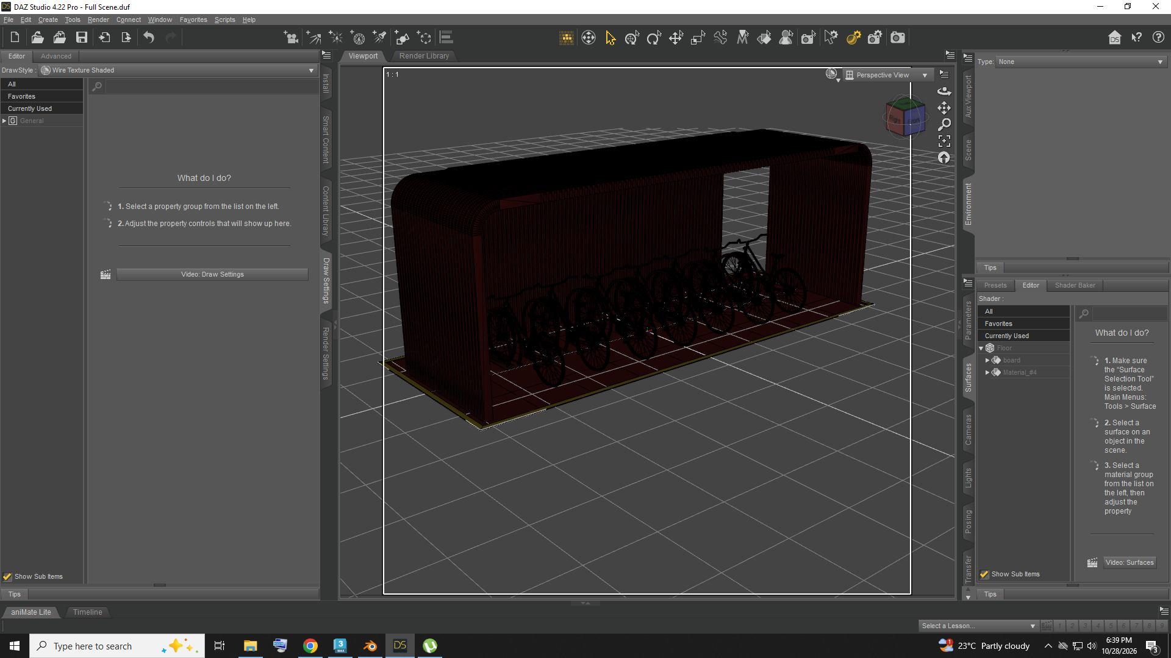Image resolution: width=1171 pixels, height=658 pixels.
Task: Create a new camera with toolbar icon
Action: point(291,38)
